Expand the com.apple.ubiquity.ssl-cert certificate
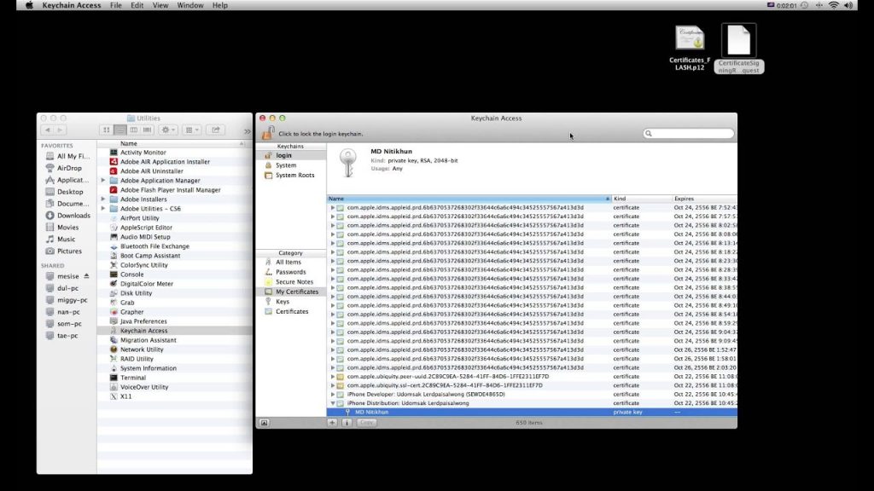874x491 pixels. click(333, 385)
